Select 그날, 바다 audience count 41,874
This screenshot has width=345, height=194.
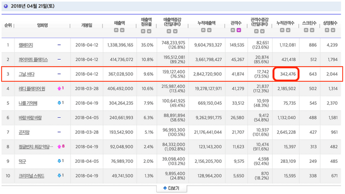tap(238, 74)
